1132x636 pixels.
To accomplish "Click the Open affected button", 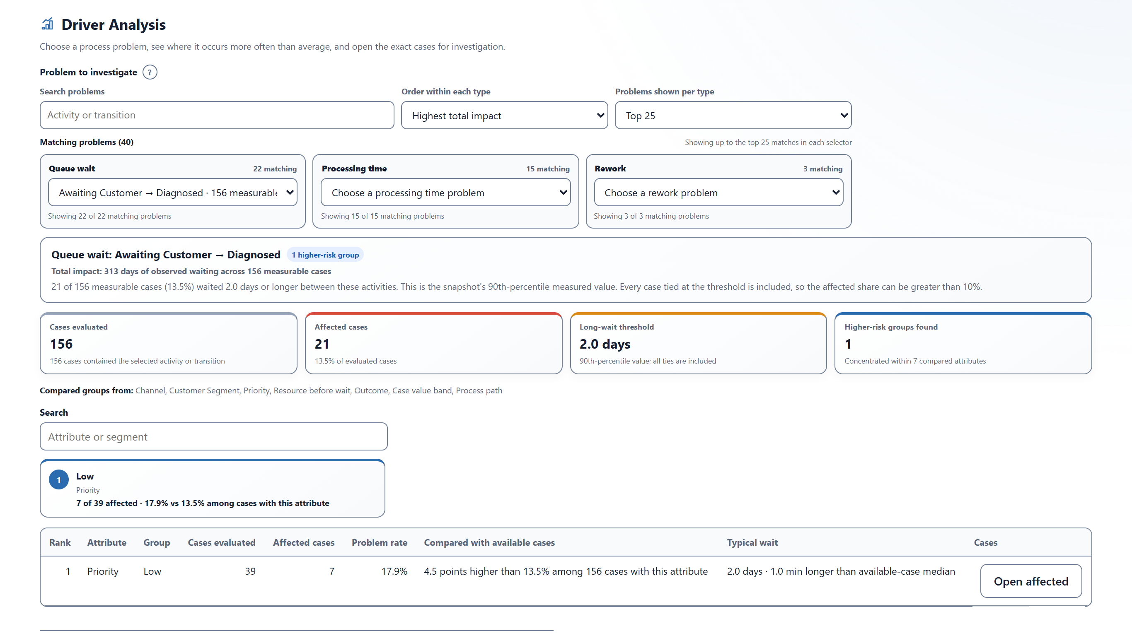I will click(1030, 581).
